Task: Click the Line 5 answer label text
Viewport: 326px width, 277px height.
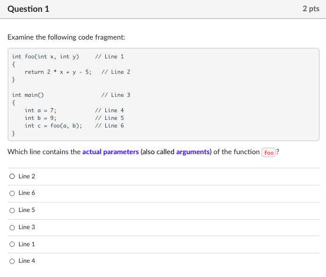Action: tap(27, 210)
